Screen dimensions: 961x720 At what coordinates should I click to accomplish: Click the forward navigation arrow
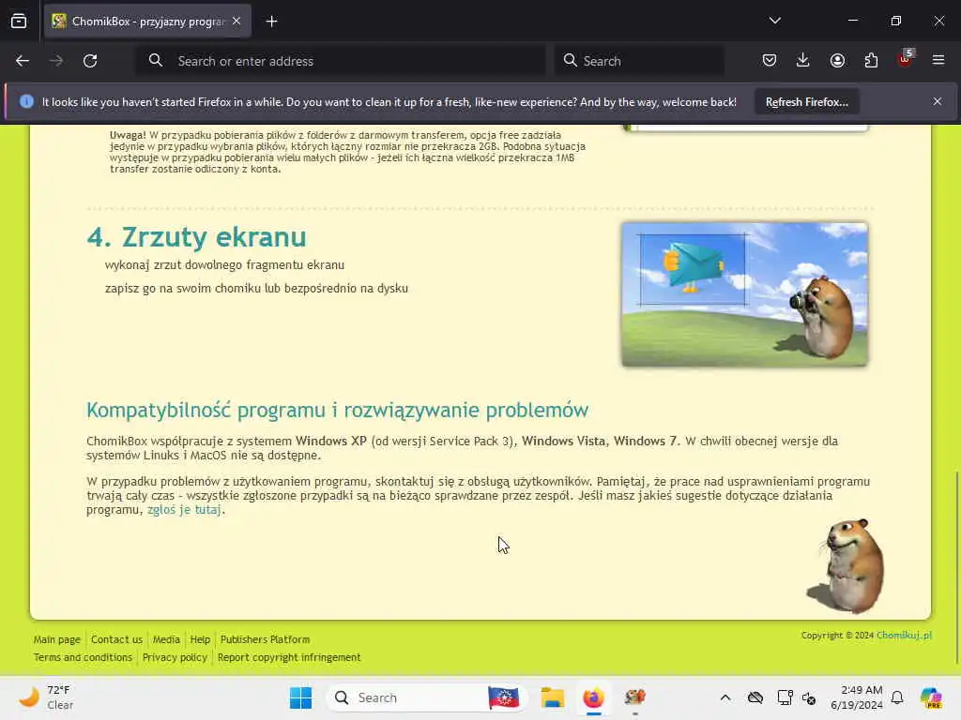(56, 61)
